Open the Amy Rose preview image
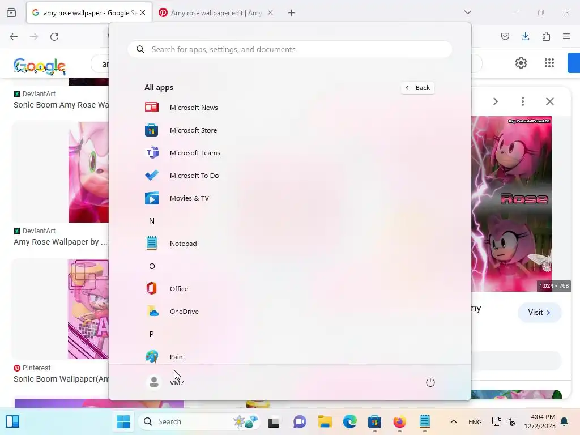 511,204
